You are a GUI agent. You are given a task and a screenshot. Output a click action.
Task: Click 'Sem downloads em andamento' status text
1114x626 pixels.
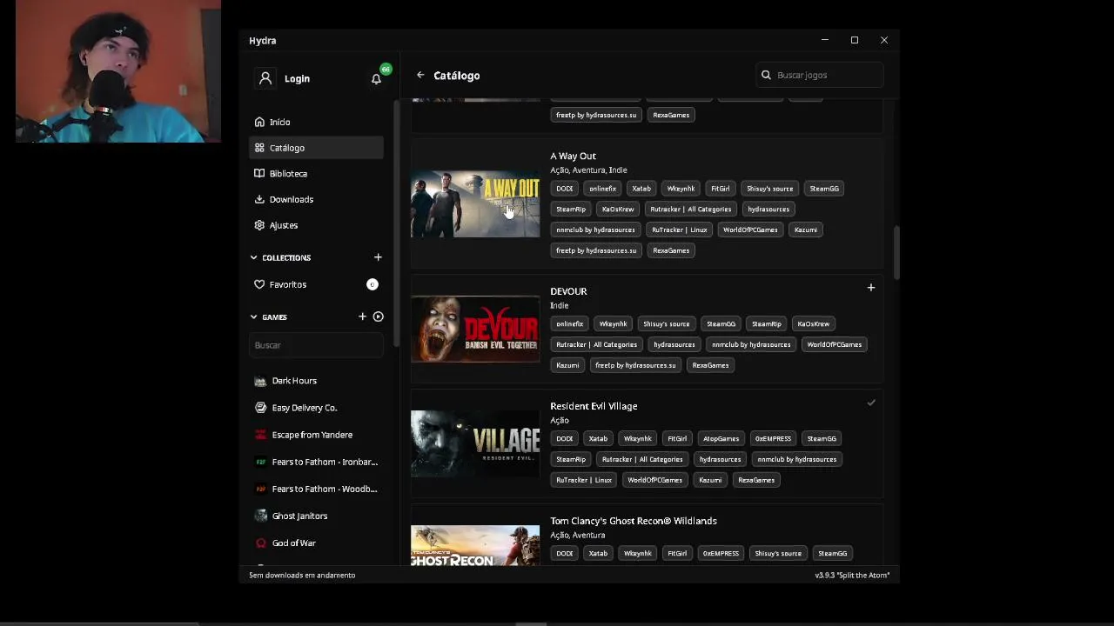(302, 576)
